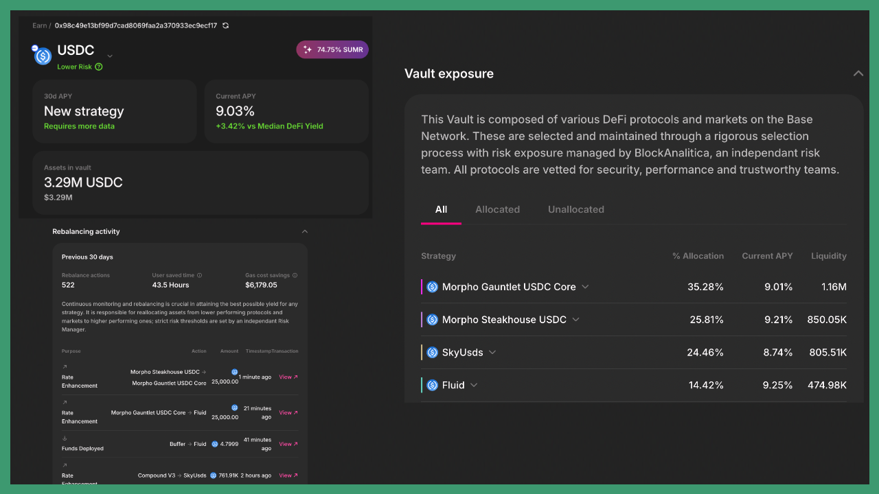
Task: Click the USDC coin icon in Fluid strategy row
Action: 432,386
